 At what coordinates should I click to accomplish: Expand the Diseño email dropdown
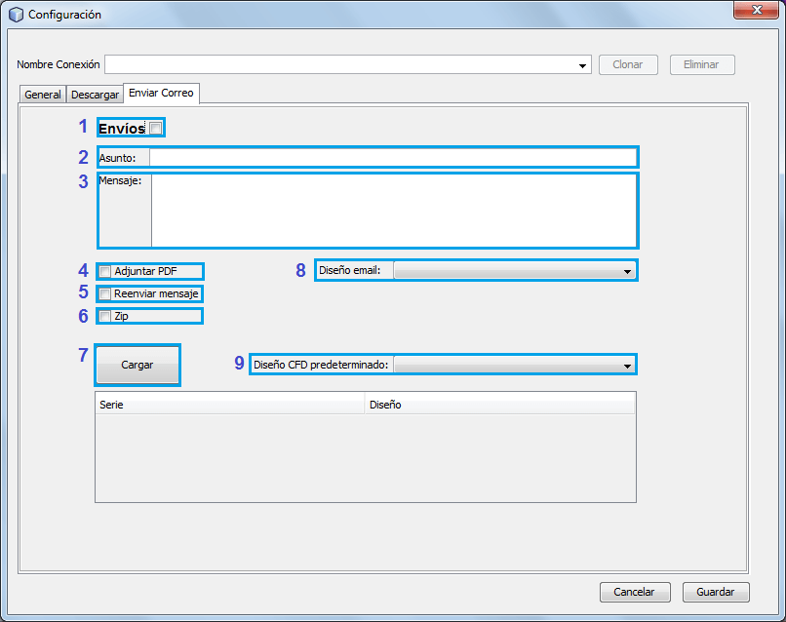point(627,271)
